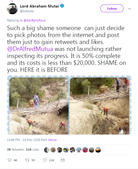Open Lord Abraham Mutai's profile picture
This screenshot has height=169, width=138.
tap(12, 9)
